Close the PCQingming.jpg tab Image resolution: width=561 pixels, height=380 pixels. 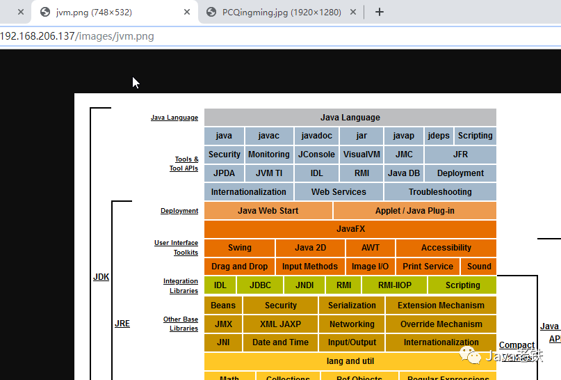click(352, 12)
